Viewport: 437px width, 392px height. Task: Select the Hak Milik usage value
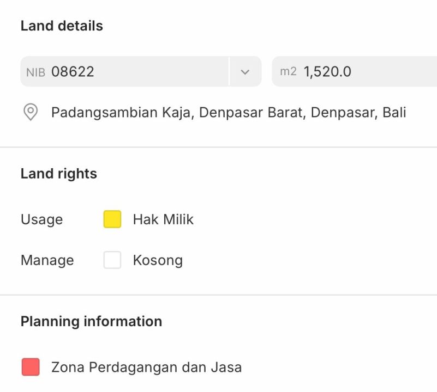[163, 219]
